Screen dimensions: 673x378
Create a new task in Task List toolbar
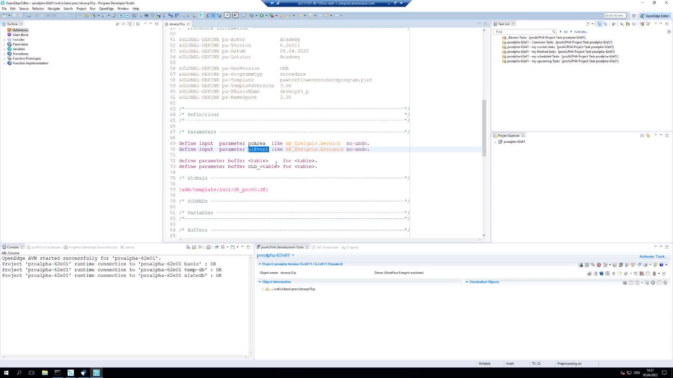(587, 24)
